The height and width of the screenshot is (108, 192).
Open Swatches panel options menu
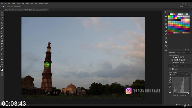[x=191, y=11]
